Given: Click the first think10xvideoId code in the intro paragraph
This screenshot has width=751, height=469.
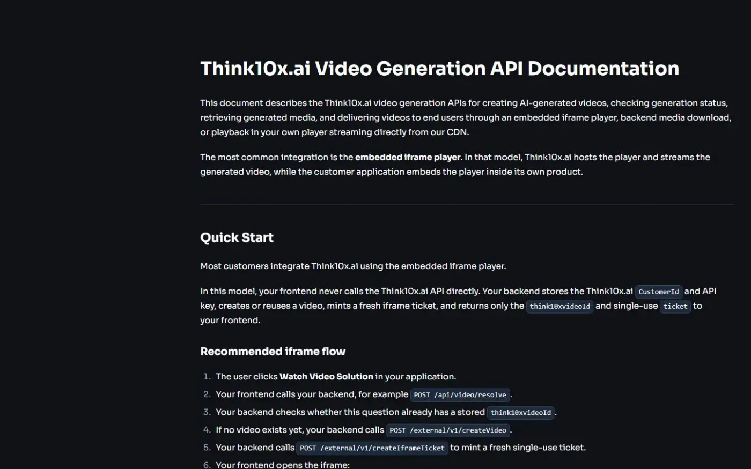Looking at the screenshot, I should tap(559, 306).
